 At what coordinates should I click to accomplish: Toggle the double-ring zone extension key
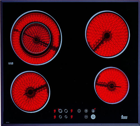tap(79, 111)
